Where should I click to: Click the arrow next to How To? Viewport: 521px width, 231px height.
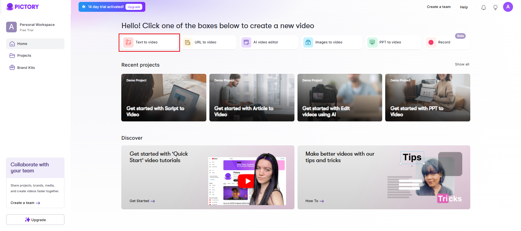(322, 201)
